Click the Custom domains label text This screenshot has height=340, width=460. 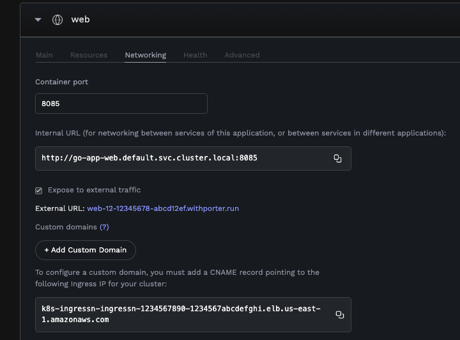(x=66, y=227)
